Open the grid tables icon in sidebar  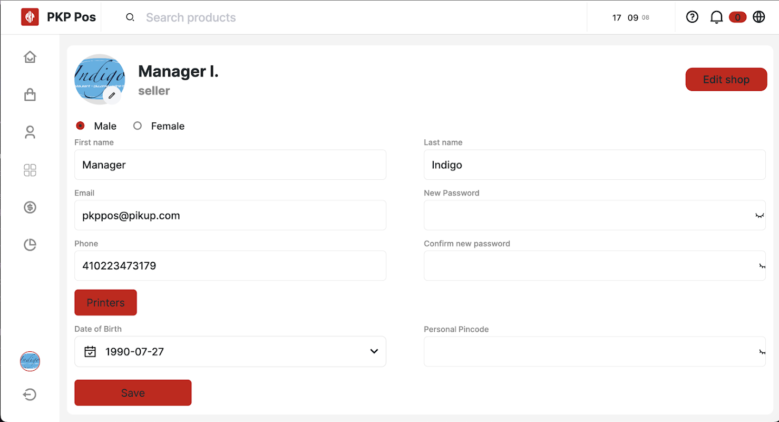tap(30, 170)
